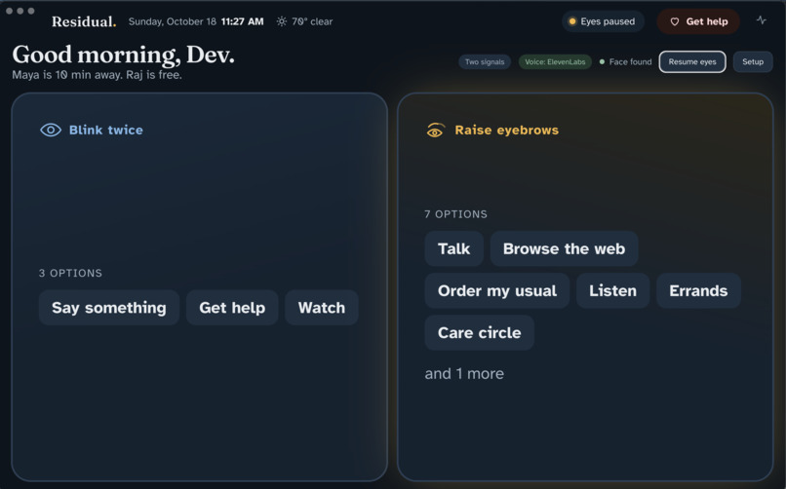The height and width of the screenshot is (489, 786).
Task: Select Order my usual
Action: click(496, 291)
